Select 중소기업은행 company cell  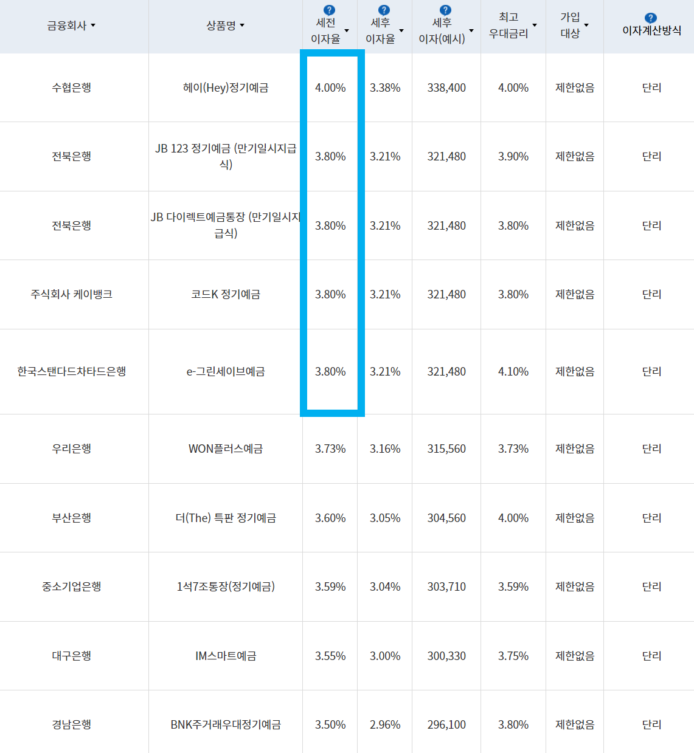click(72, 586)
